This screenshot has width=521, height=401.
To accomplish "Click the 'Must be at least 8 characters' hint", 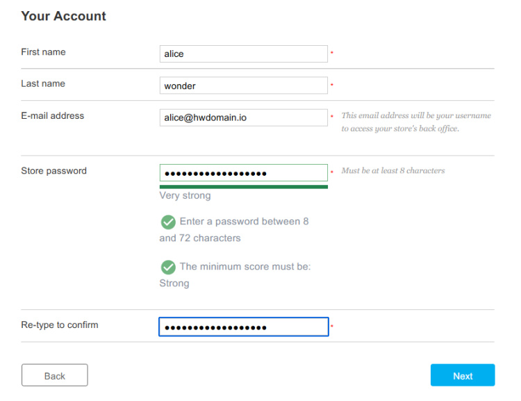I will point(392,171).
